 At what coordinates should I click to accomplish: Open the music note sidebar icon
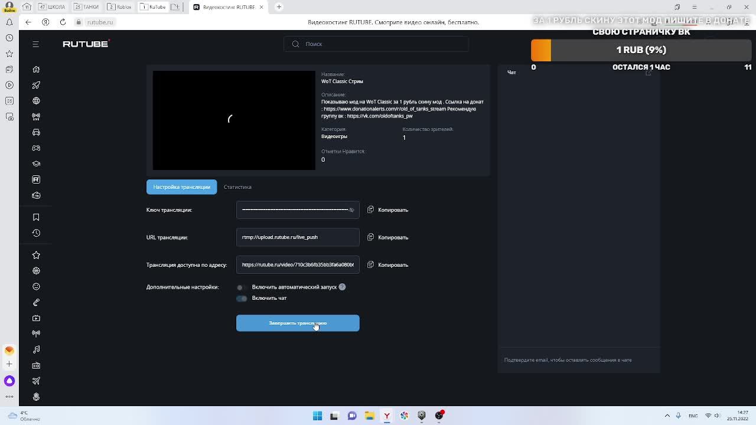(36, 349)
